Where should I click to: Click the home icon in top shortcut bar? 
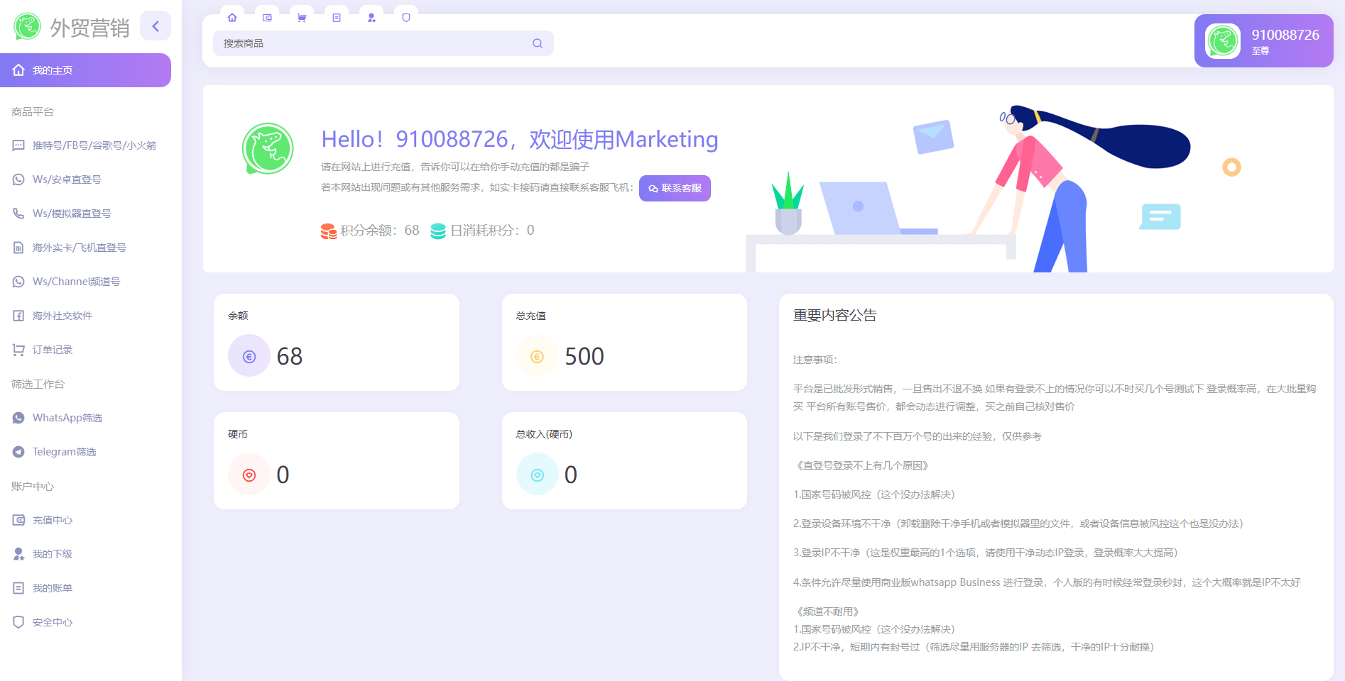pyautogui.click(x=232, y=18)
